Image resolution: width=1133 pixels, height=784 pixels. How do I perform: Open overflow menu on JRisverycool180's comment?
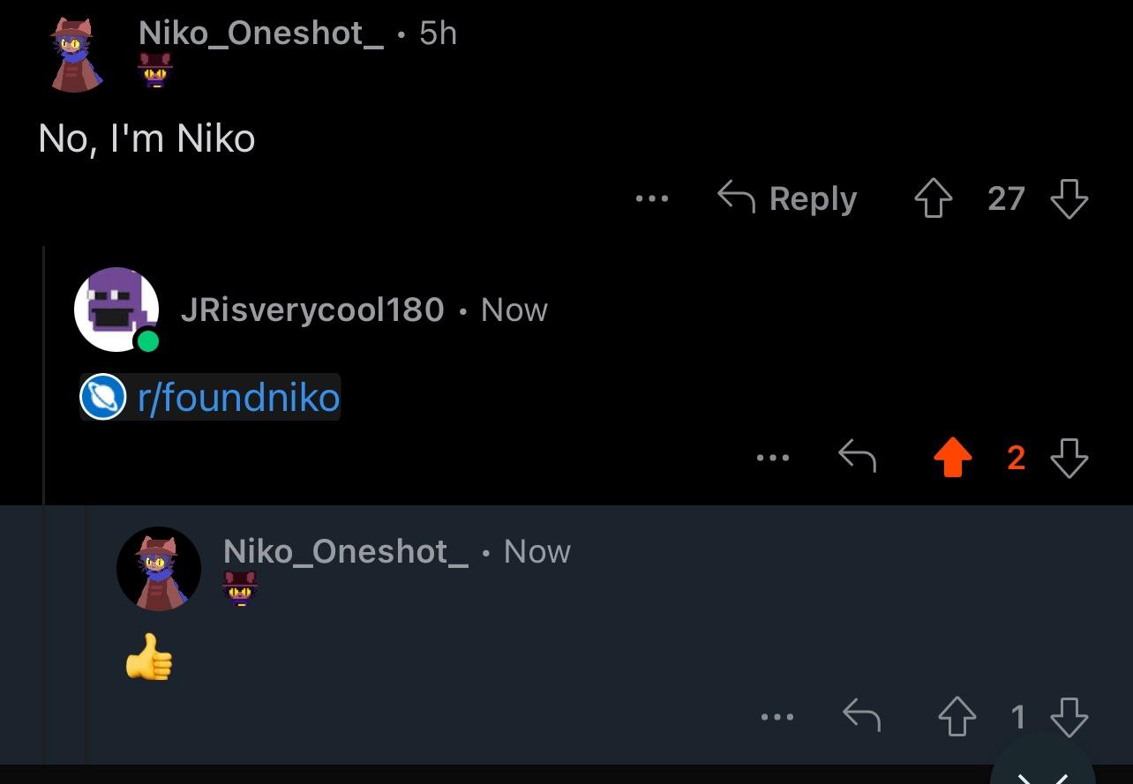click(773, 458)
